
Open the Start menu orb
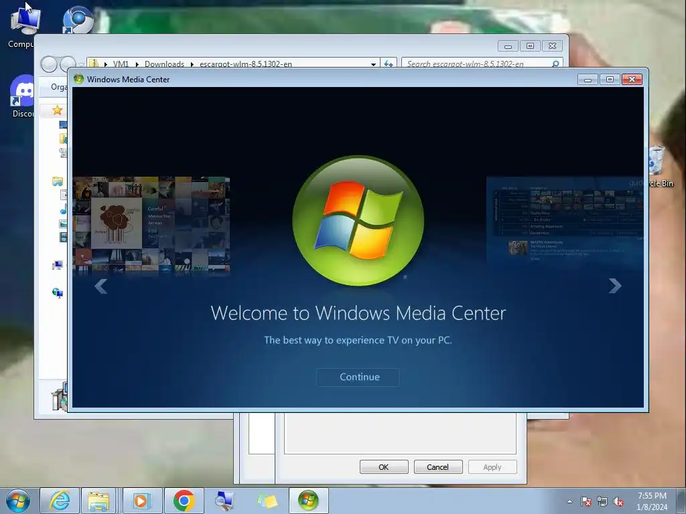pos(17,501)
